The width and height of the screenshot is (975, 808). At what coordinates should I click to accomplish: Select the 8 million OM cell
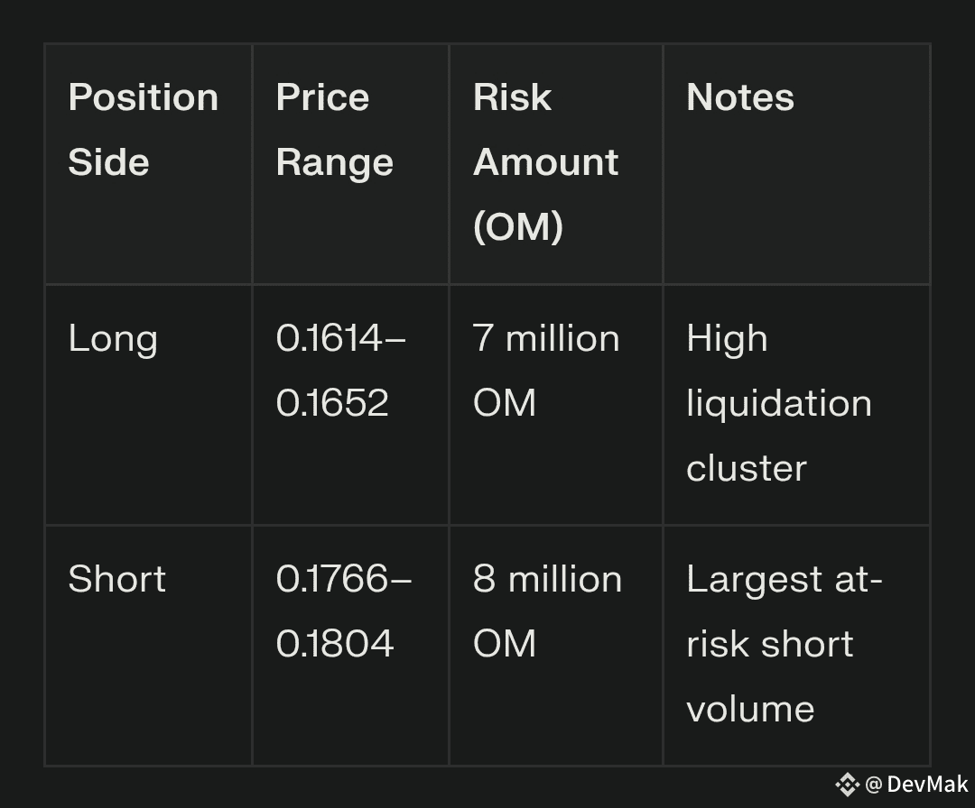point(556,646)
